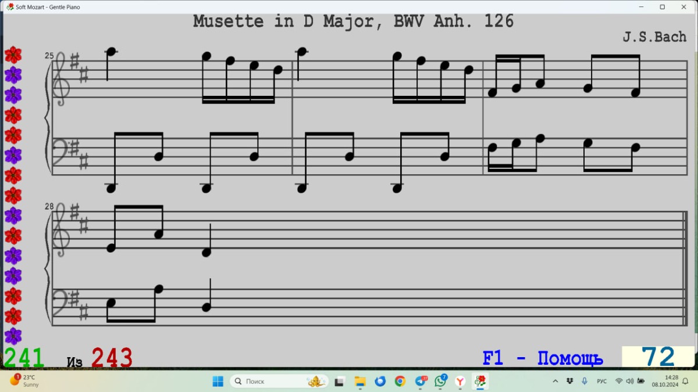Click the composer name J.S.Bach
This screenshot has width=698, height=392.
coord(654,37)
